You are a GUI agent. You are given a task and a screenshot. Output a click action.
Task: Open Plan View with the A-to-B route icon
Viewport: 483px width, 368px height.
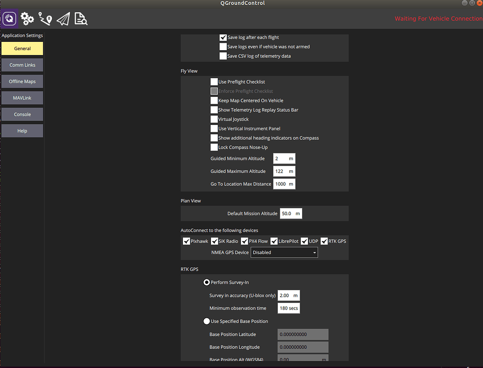45,18
